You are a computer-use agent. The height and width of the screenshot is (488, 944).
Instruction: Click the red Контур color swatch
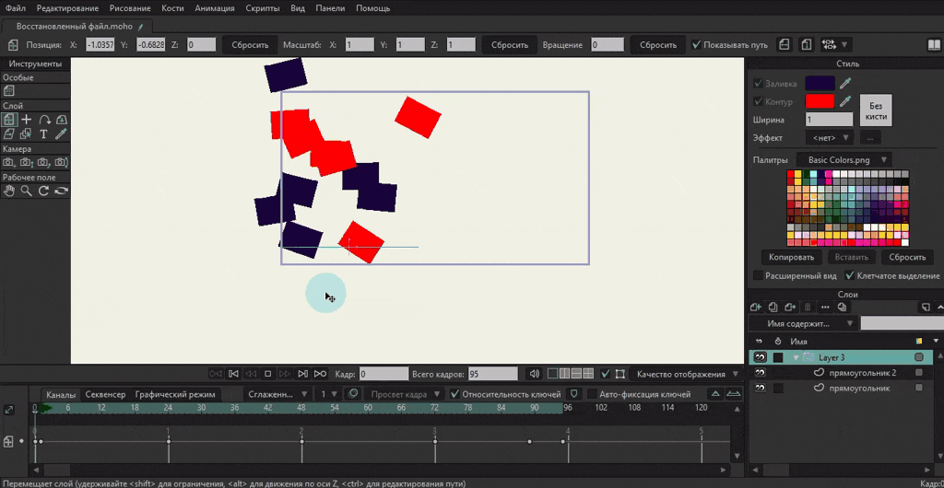820,101
